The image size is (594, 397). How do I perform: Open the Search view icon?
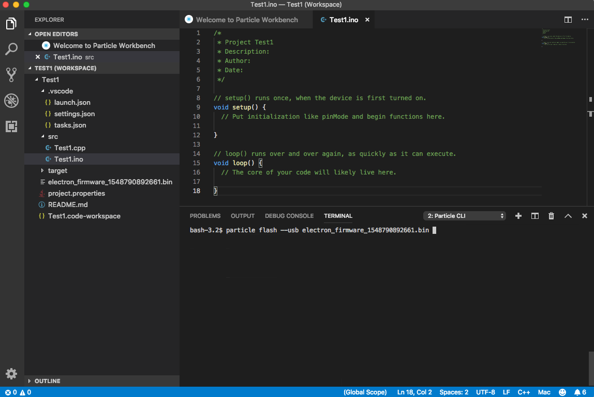click(x=11, y=49)
